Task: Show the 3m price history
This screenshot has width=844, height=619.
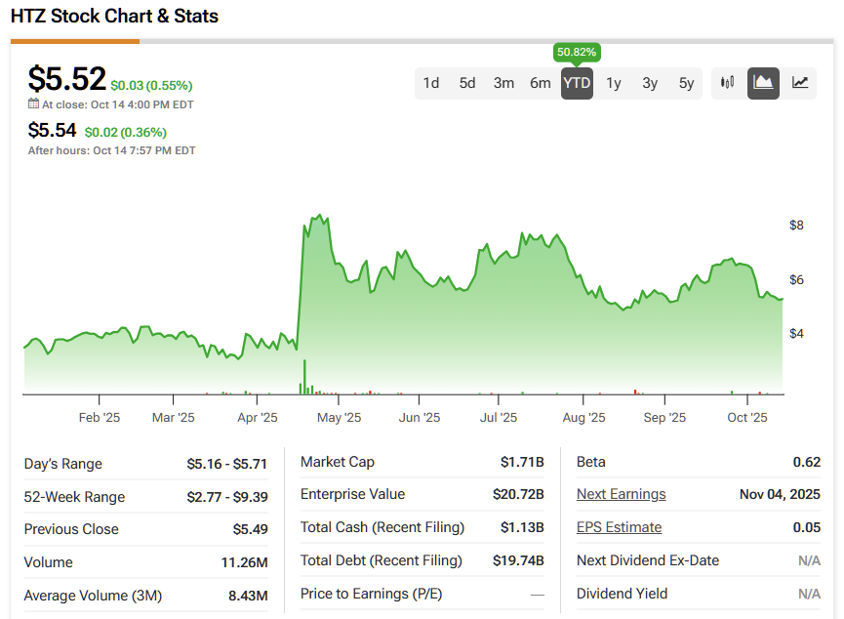Action: (503, 83)
